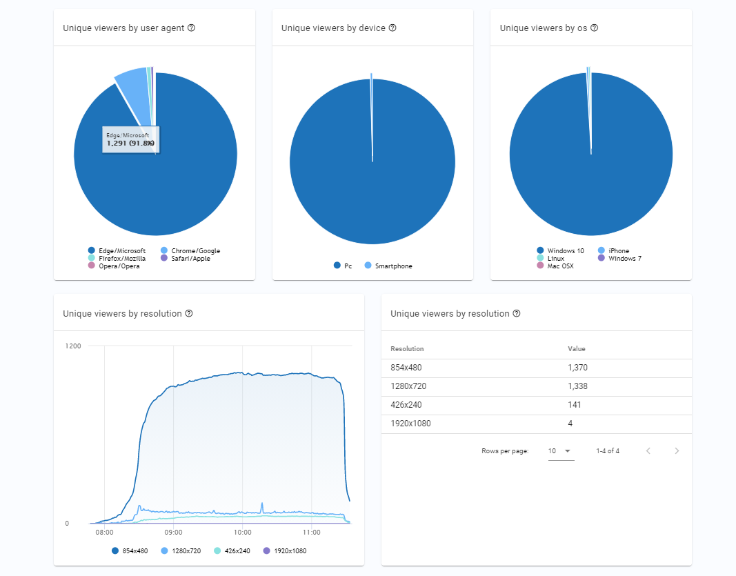Click the blue dot next to Edge/Microsoft legend
This screenshot has width=736, height=576.
90,251
